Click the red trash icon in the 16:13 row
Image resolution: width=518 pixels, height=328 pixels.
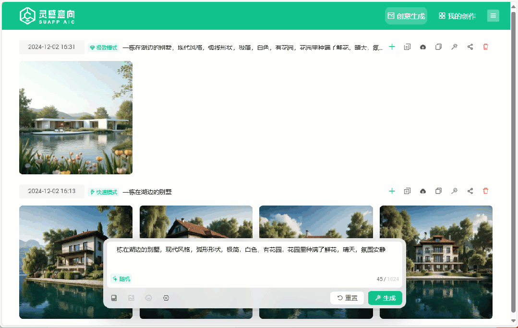pos(485,191)
